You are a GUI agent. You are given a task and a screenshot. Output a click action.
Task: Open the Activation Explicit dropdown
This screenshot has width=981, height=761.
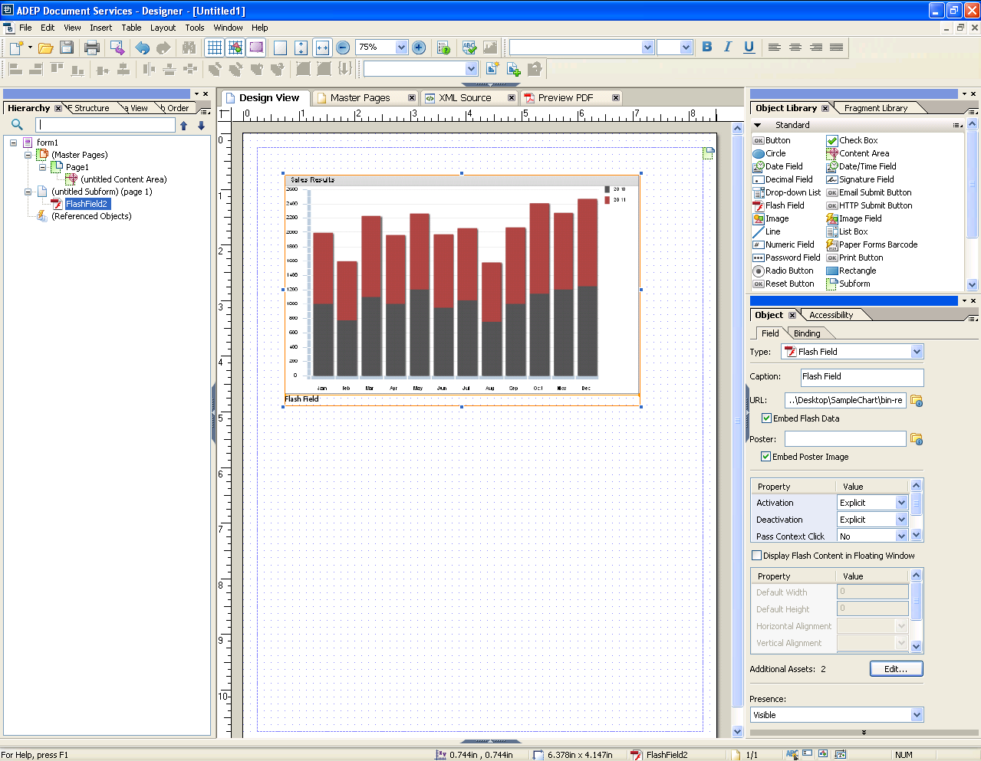(x=901, y=503)
